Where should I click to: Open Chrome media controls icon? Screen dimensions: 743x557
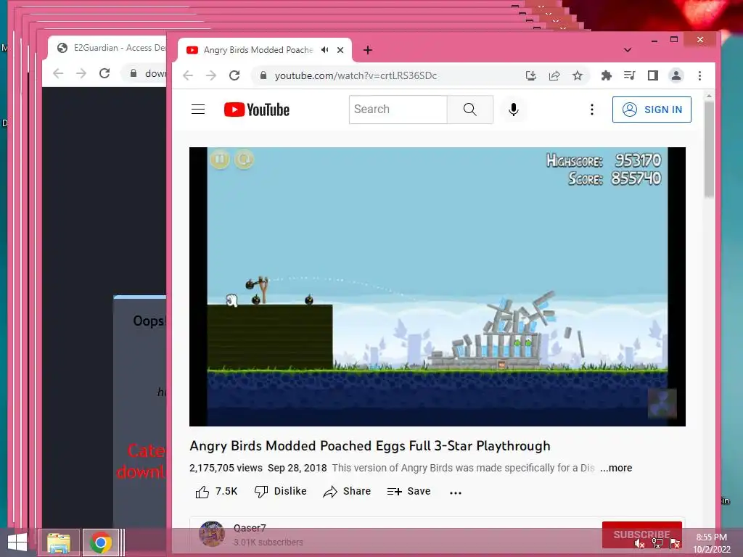[x=629, y=75]
